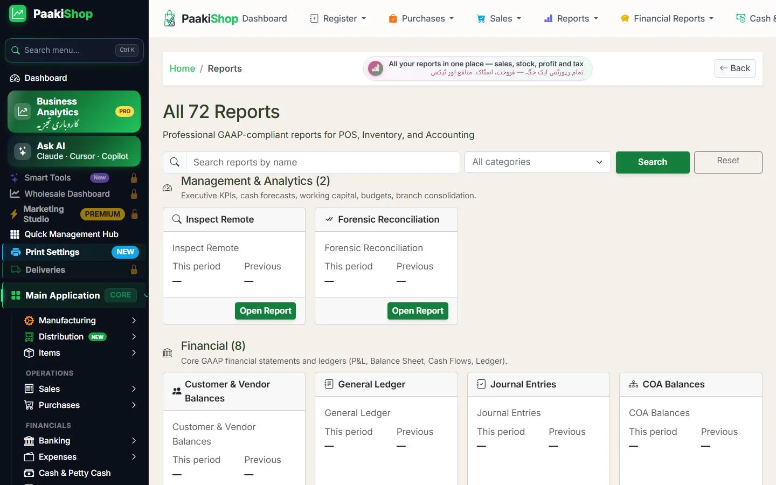This screenshot has width=776, height=485.
Task: Open the Register top menu
Action: point(338,18)
